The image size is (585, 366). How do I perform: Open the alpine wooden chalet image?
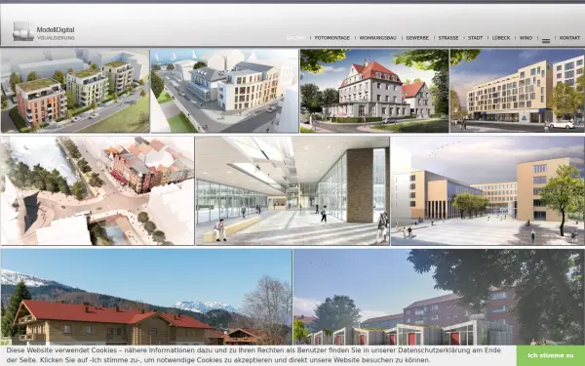146,297
